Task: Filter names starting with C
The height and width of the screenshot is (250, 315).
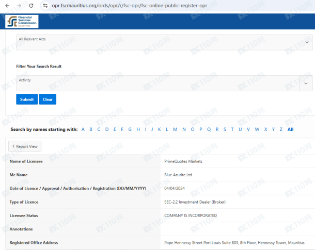Action: 99,129
